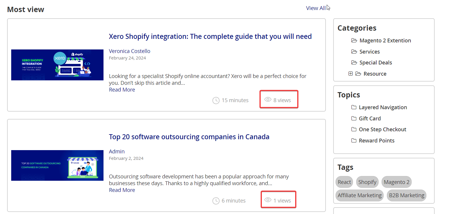Click the Top 20 software outsourcing thumbnail

coord(57,165)
